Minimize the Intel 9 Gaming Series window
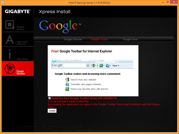The width and height of the screenshot is (179, 134). click(x=163, y=2)
